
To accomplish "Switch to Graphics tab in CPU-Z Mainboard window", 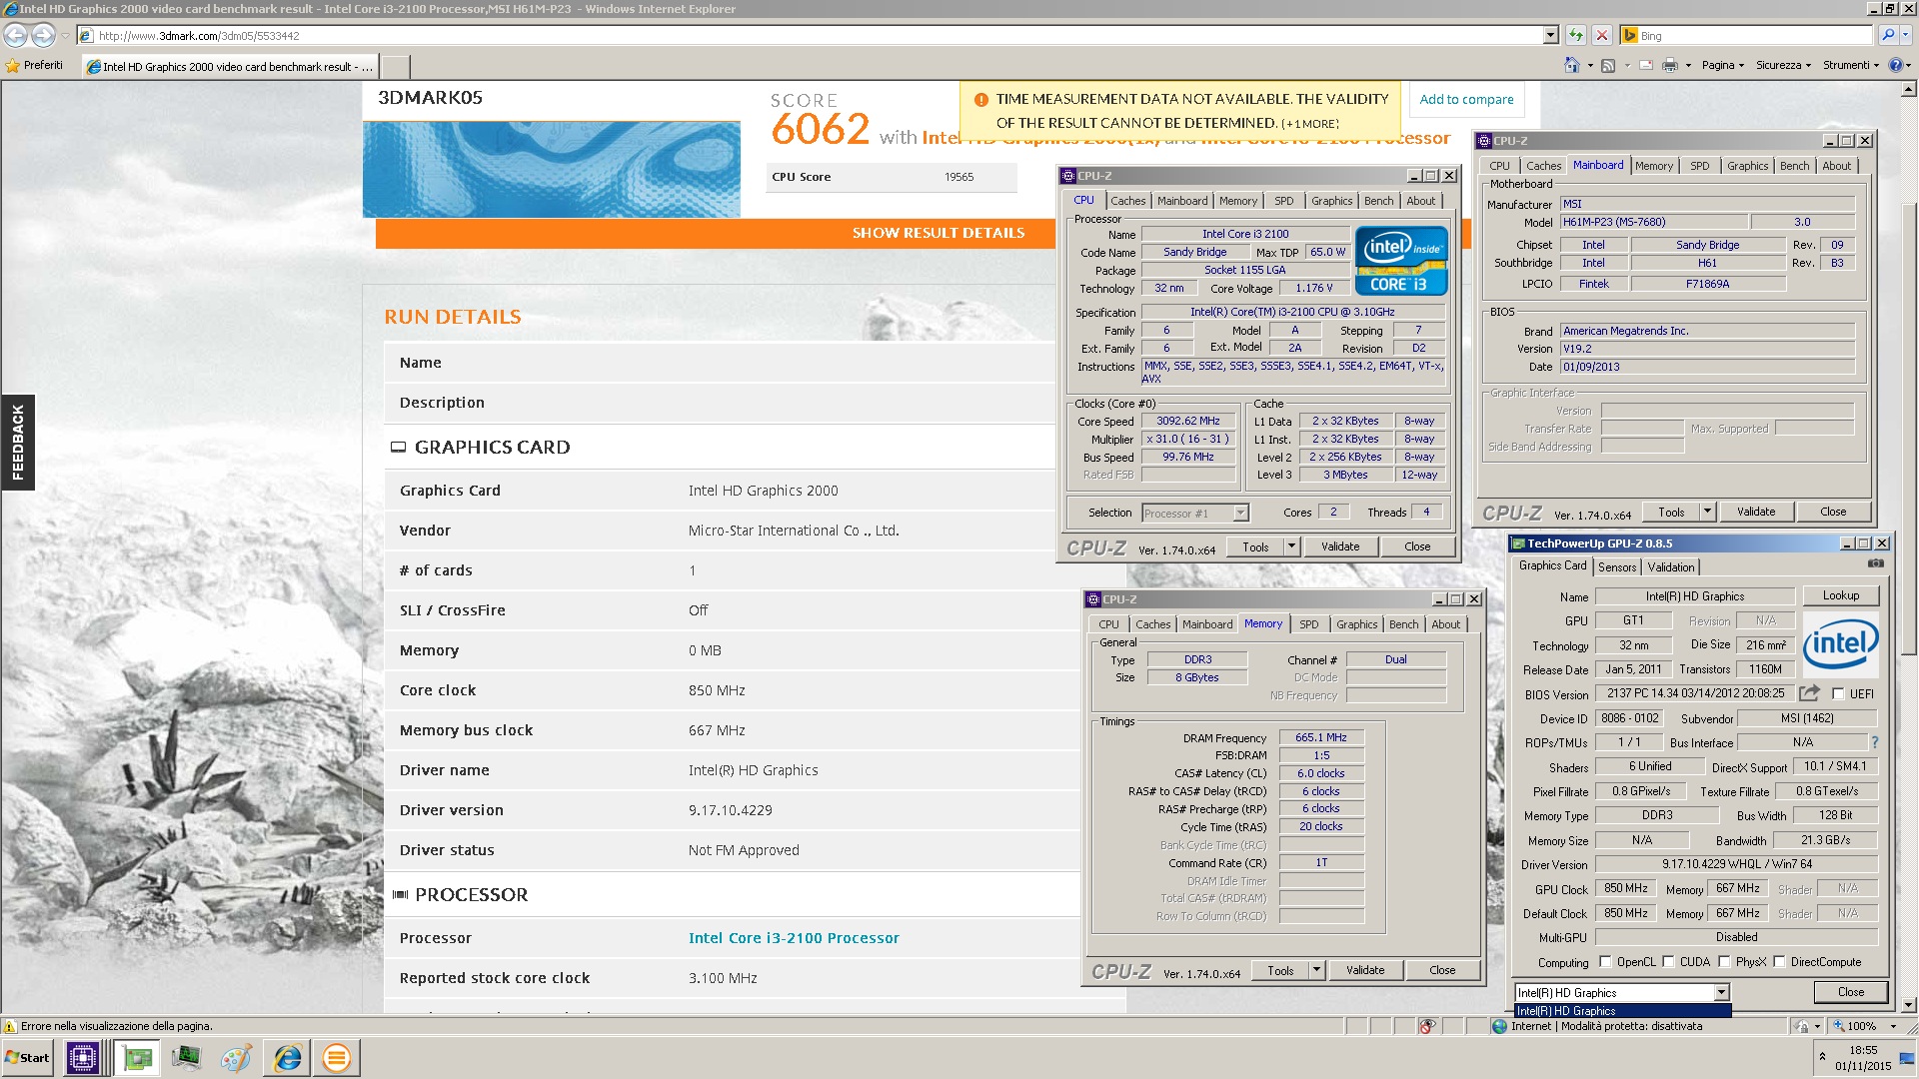I will point(1747,166).
